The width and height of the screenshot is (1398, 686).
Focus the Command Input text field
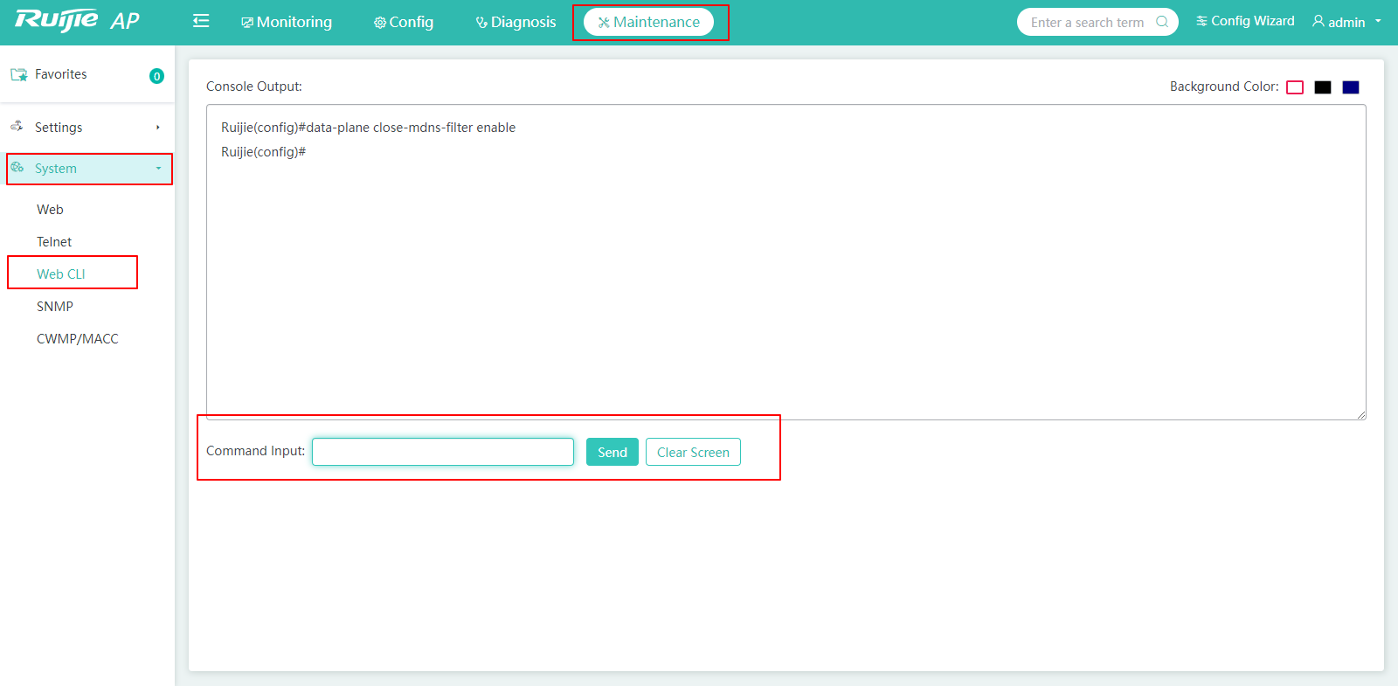[x=443, y=452]
